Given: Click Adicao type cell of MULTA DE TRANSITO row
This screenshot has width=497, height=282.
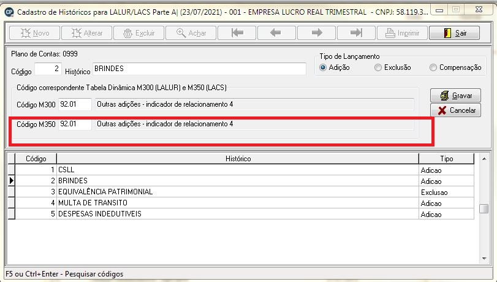Looking at the screenshot, I should tap(446, 204).
